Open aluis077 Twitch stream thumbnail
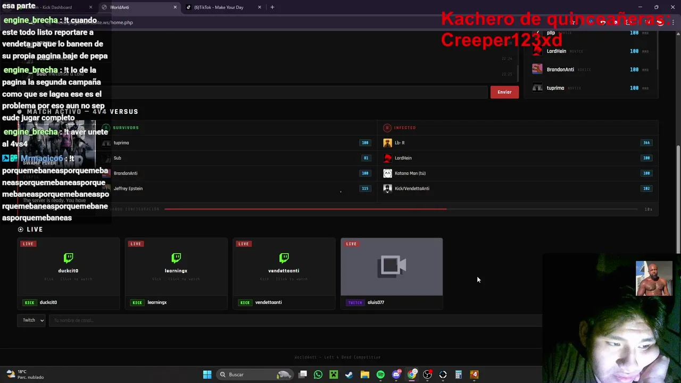681x383 pixels. click(x=392, y=267)
